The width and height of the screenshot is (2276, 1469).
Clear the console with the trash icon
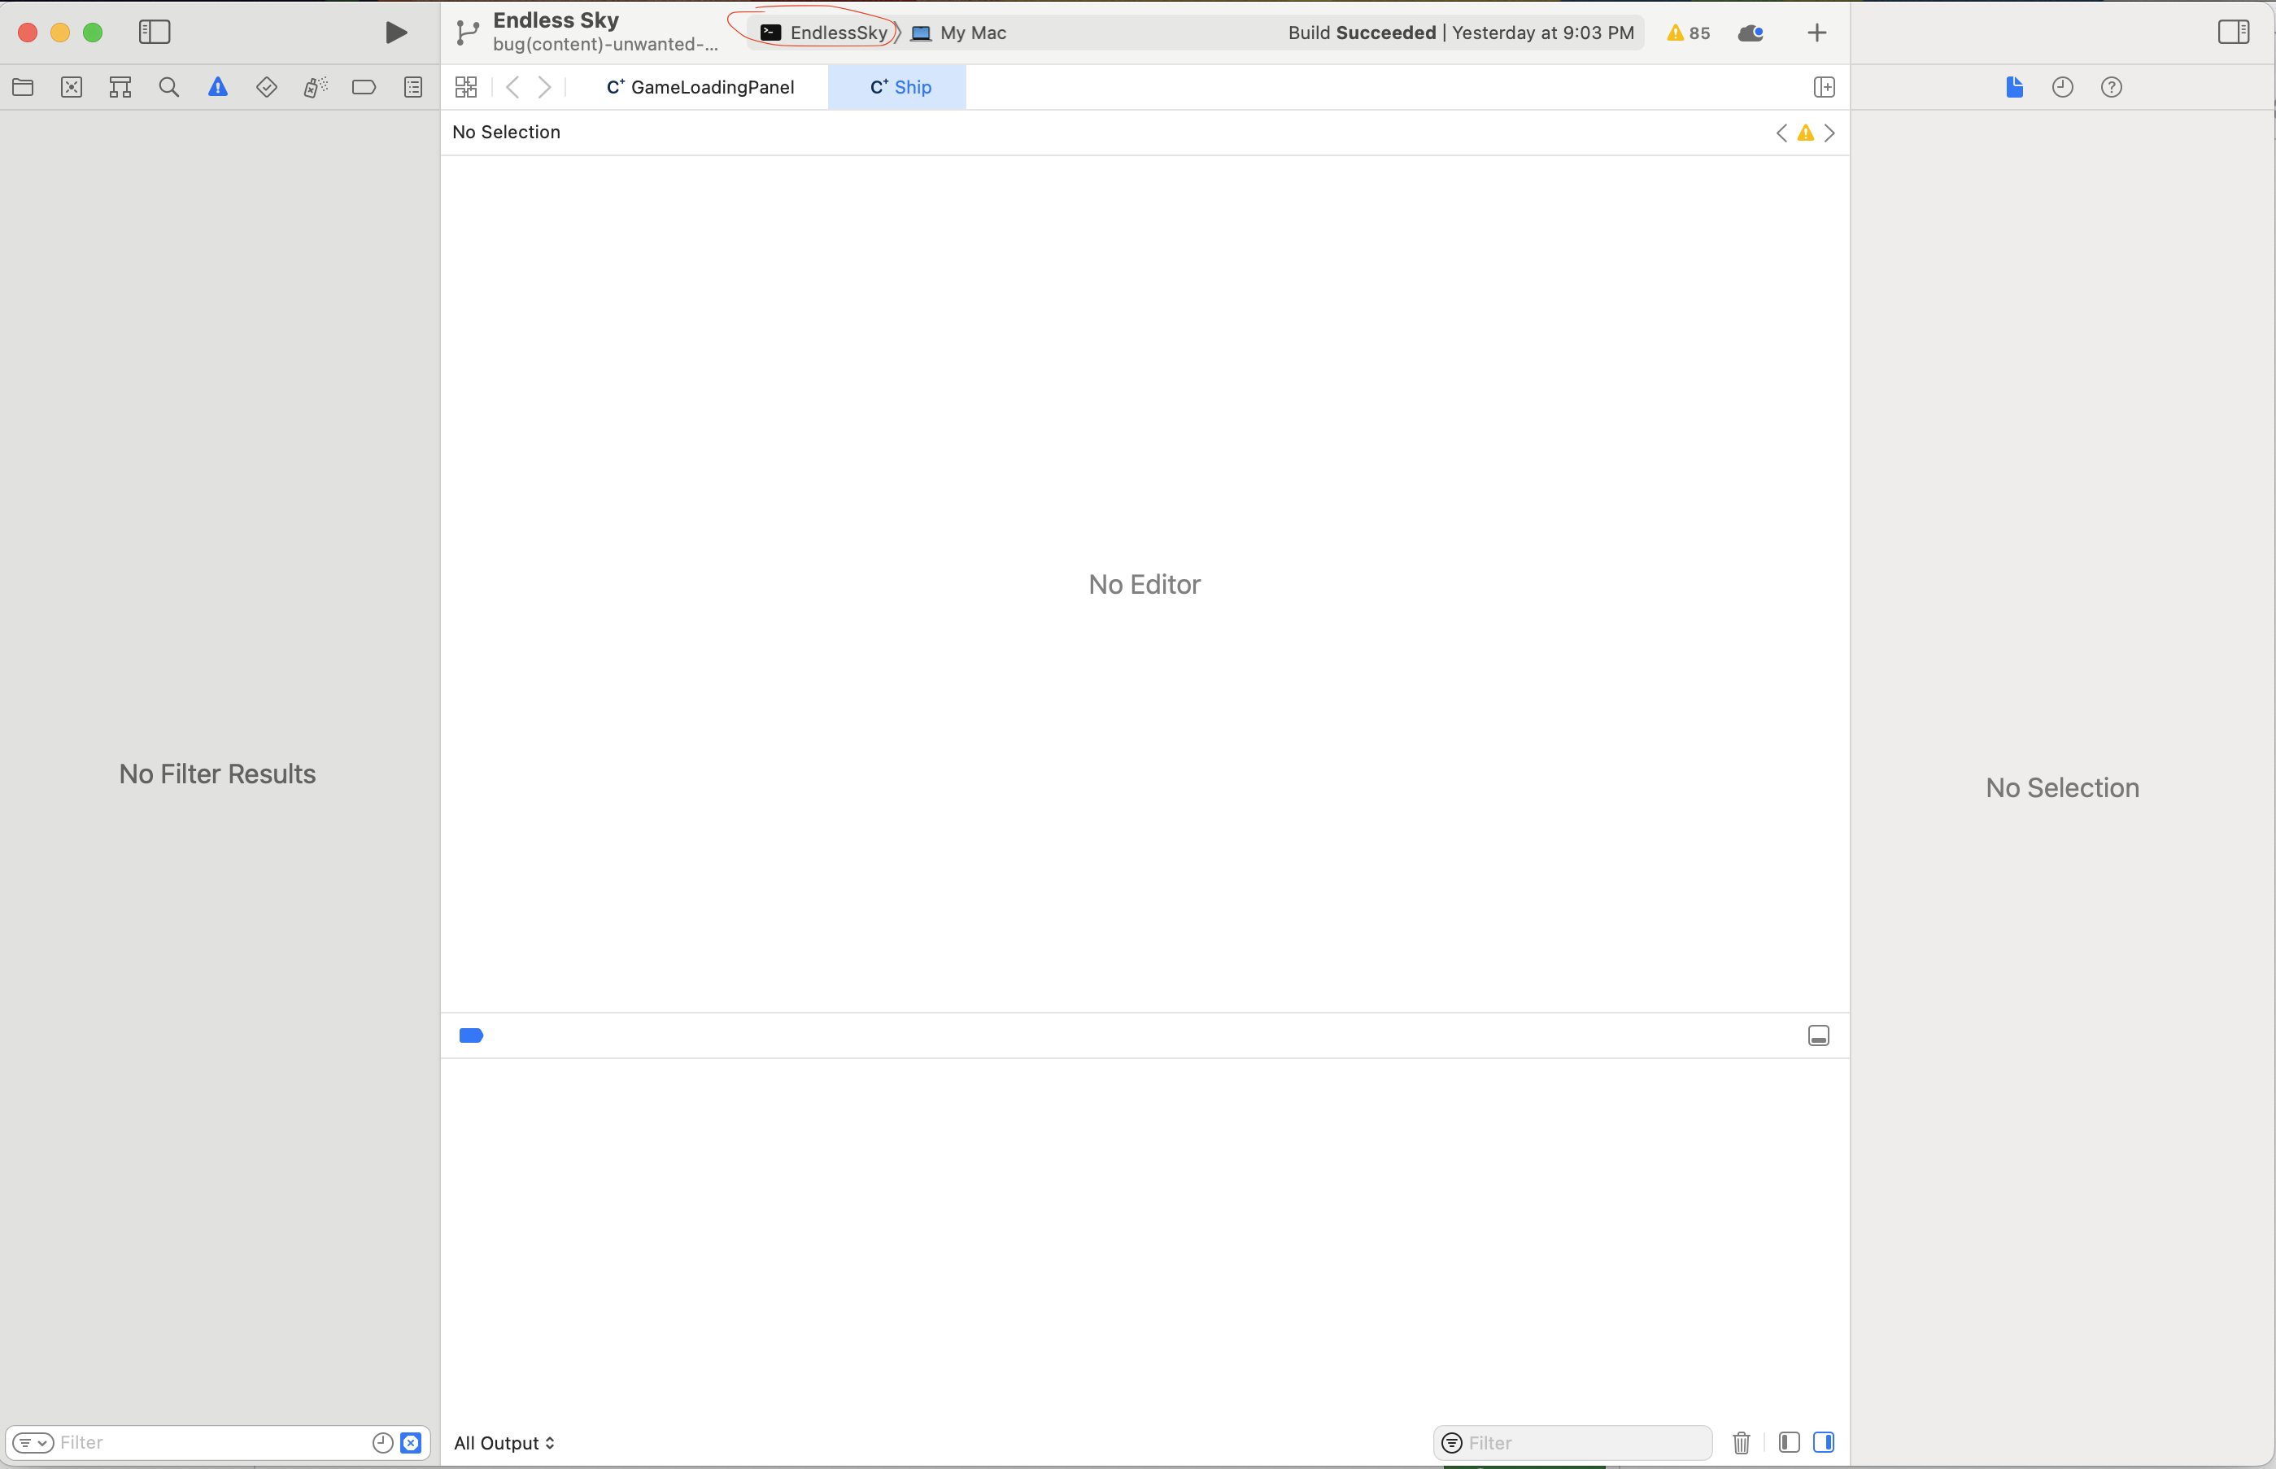pos(1740,1442)
